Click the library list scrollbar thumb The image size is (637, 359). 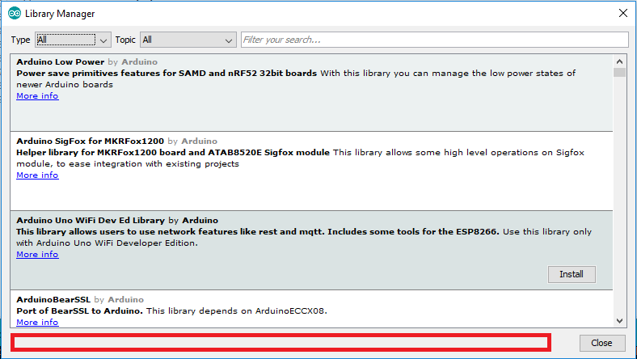coord(619,73)
